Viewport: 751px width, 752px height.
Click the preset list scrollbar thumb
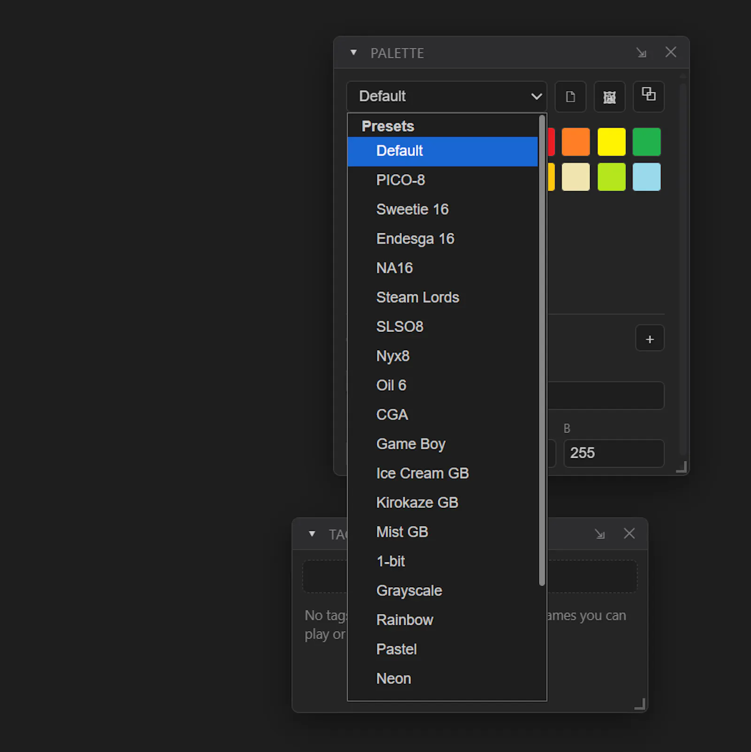pyautogui.click(x=542, y=350)
